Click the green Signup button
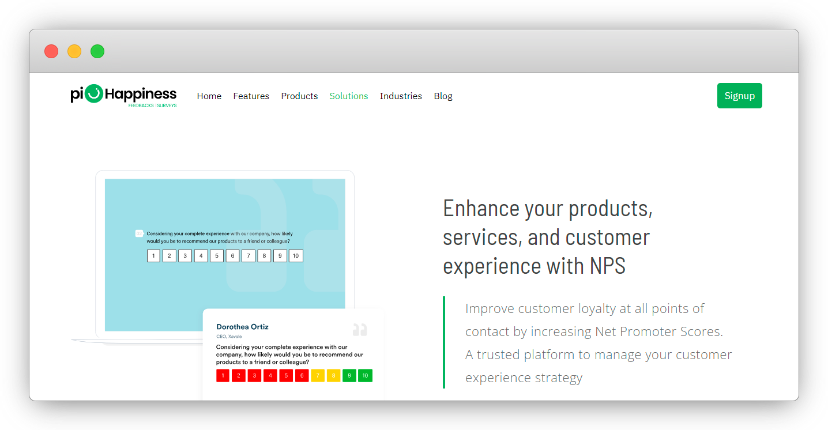The height and width of the screenshot is (430, 828). [740, 95]
